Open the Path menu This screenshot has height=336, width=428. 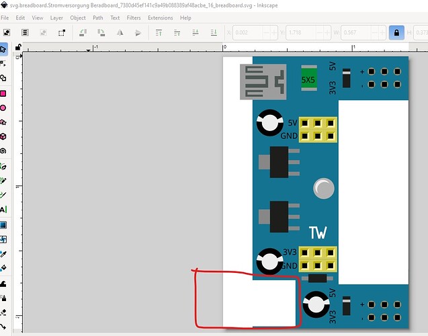(98, 17)
